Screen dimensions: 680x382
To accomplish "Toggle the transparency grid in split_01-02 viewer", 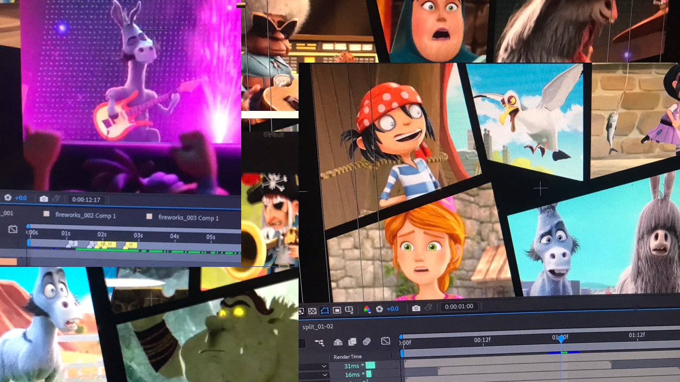I will coord(312,310).
